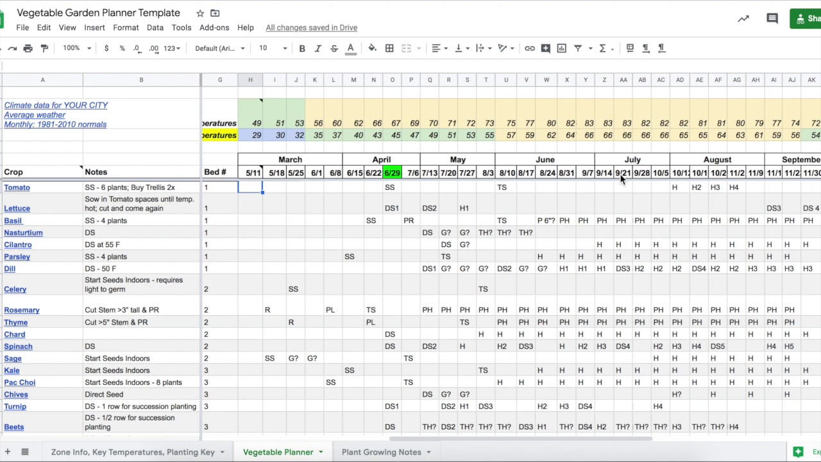The height and width of the screenshot is (462, 821).
Task: Open the fill color bucket
Action: point(372,48)
